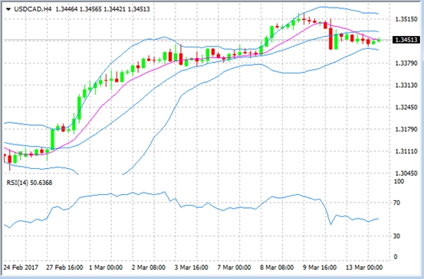Select the 13 Mar 00:00 time label
The height and width of the screenshot is (279, 424).
[364, 268]
